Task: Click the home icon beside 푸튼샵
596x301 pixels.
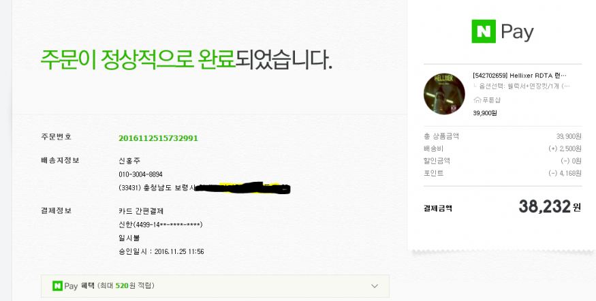Action: click(476, 99)
